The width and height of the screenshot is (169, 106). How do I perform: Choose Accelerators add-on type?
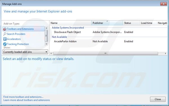14,39
